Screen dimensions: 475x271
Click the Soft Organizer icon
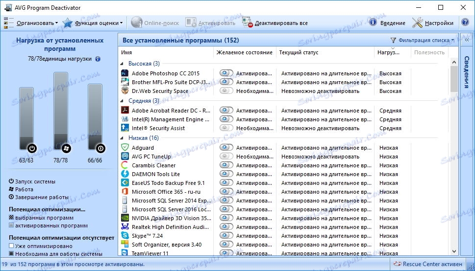click(x=125, y=245)
